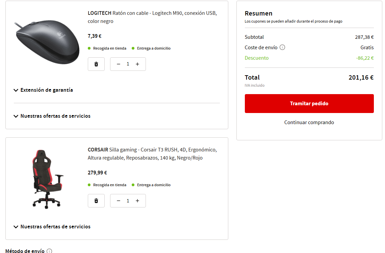Expand Nuestras ofertas de servicios under the Logitech mouse
The width and height of the screenshot is (385, 253).
(52, 116)
